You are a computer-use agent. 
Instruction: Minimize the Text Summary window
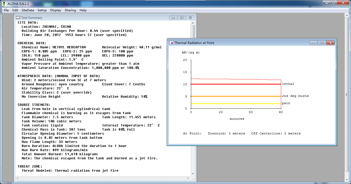point(173,18)
